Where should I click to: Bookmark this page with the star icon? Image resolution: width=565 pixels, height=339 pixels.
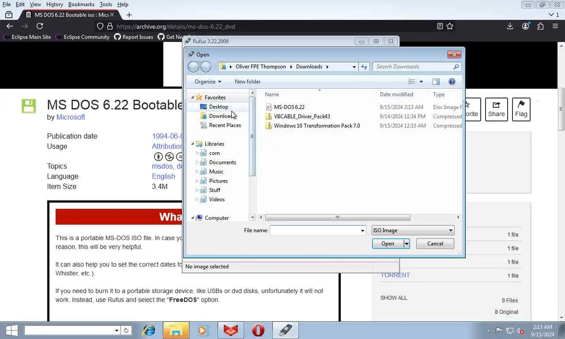pyautogui.click(x=450, y=26)
